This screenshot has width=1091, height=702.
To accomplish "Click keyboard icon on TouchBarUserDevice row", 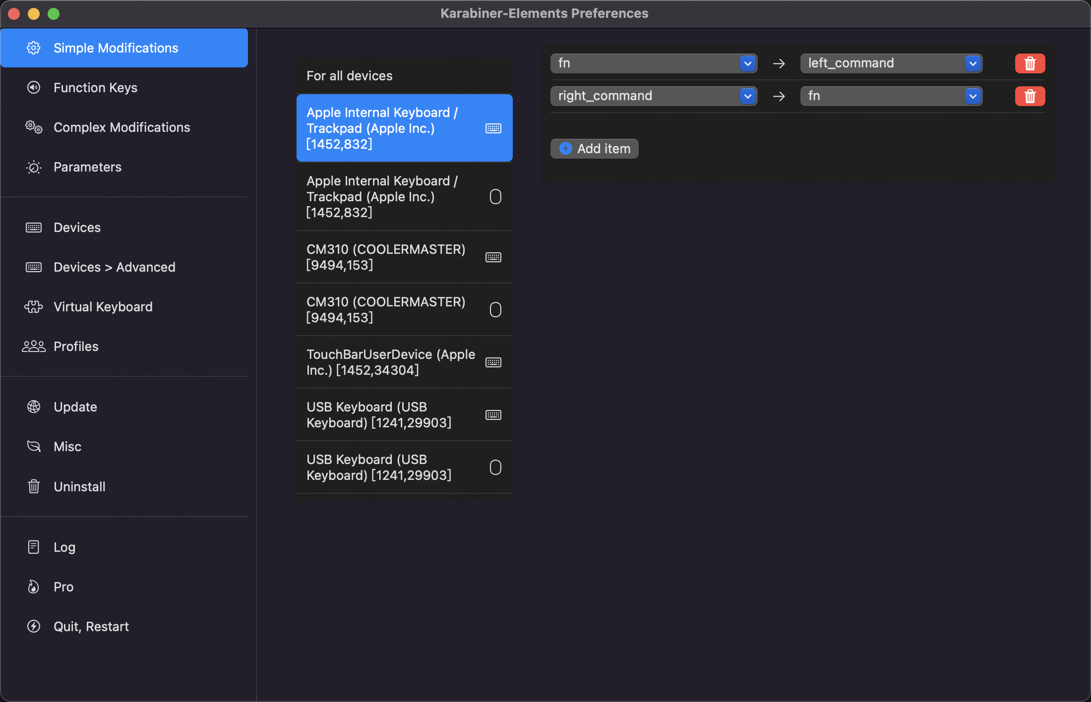I will [x=493, y=362].
